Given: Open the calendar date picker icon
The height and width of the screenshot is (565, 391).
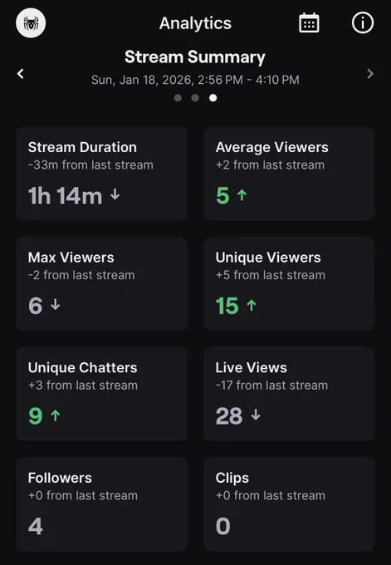Looking at the screenshot, I should point(309,23).
